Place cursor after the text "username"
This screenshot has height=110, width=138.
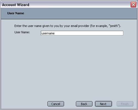(55, 33)
